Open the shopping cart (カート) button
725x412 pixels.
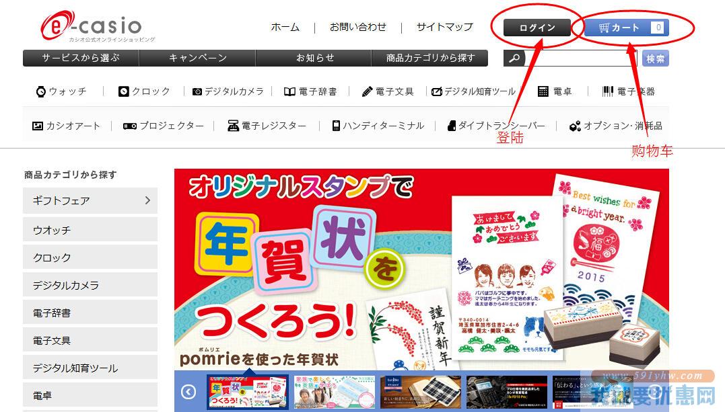[626, 28]
